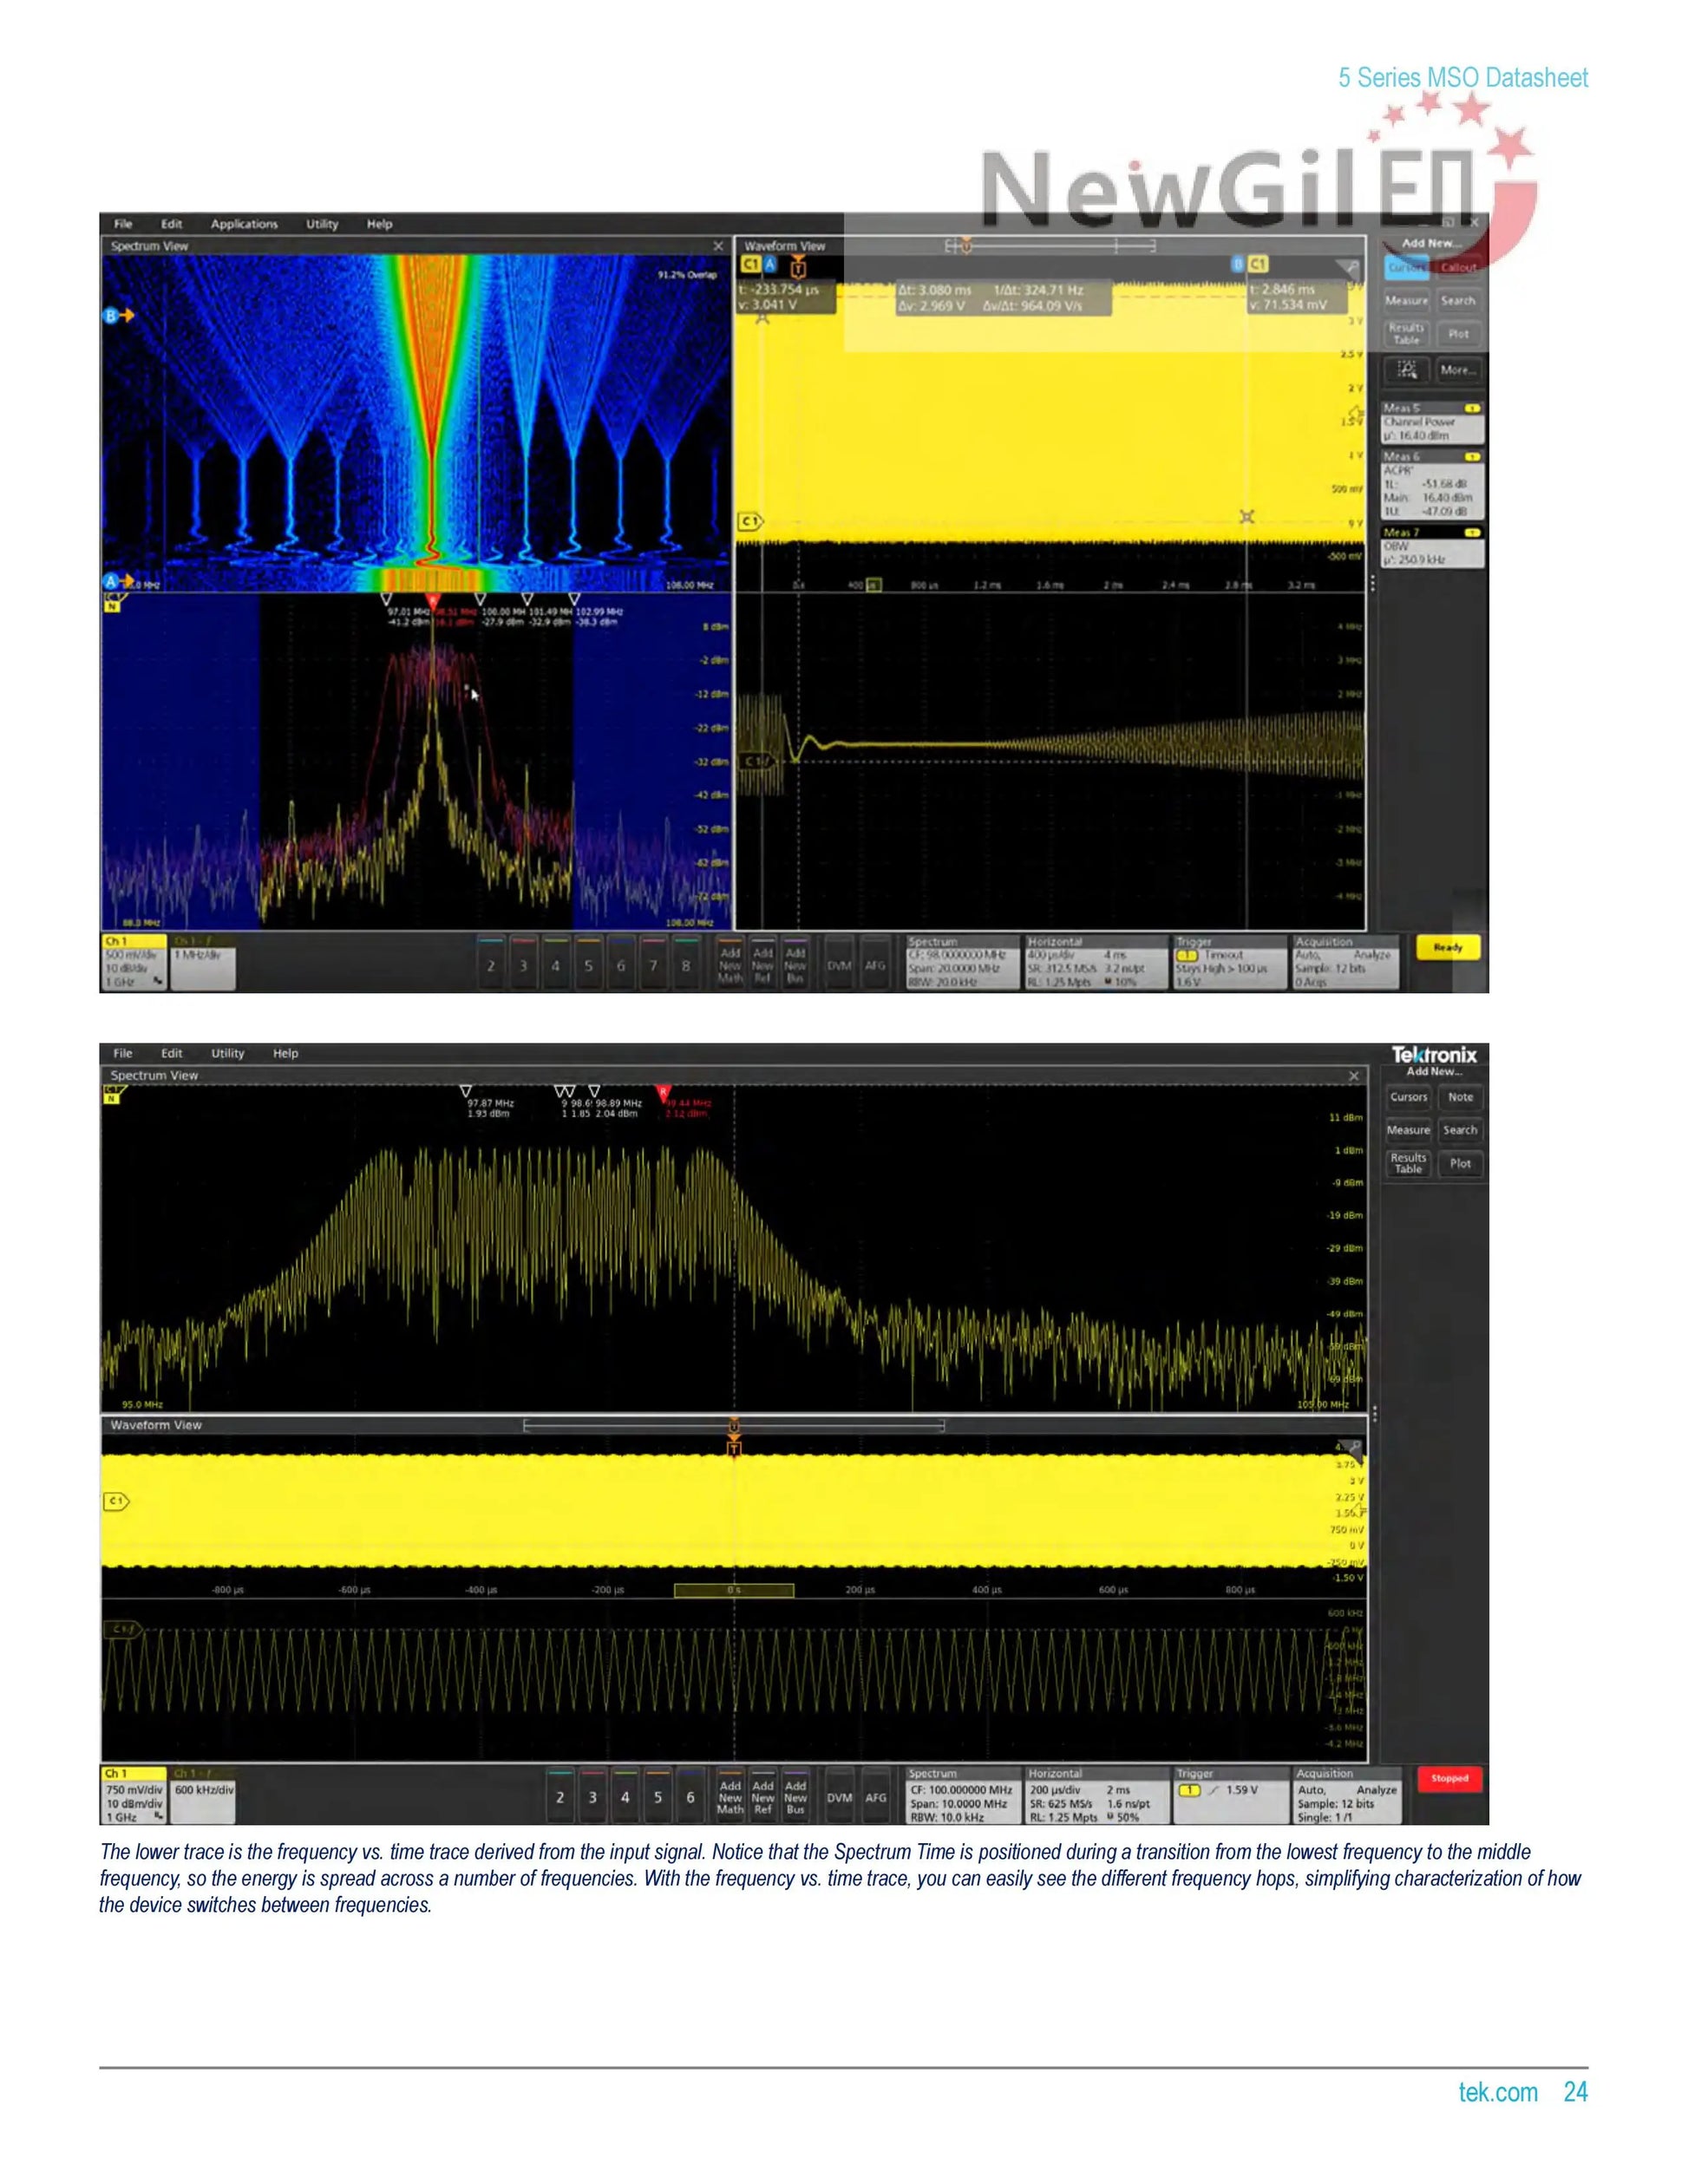Viewport: 1688px width, 2184px height.
Task: Click the draw-a-box icon in lower Waveform View corner
Action: point(1353,1448)
